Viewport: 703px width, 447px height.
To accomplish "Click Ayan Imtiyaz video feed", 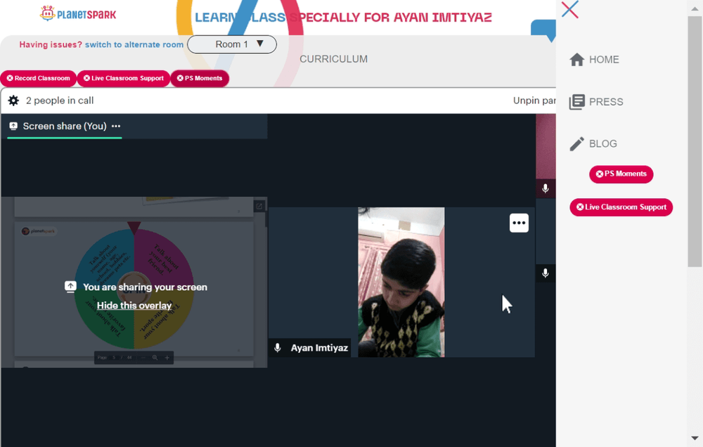I will click(401, 282).
